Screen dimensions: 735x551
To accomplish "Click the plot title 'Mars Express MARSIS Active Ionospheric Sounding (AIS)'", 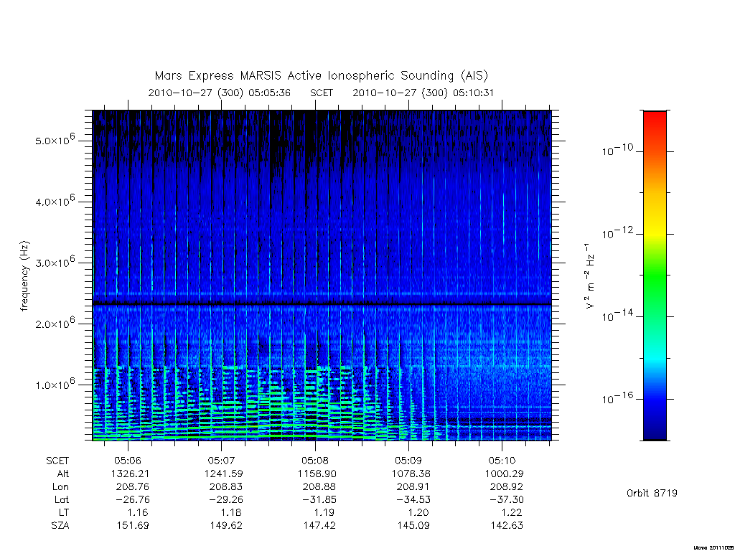I will click(322, 76).
